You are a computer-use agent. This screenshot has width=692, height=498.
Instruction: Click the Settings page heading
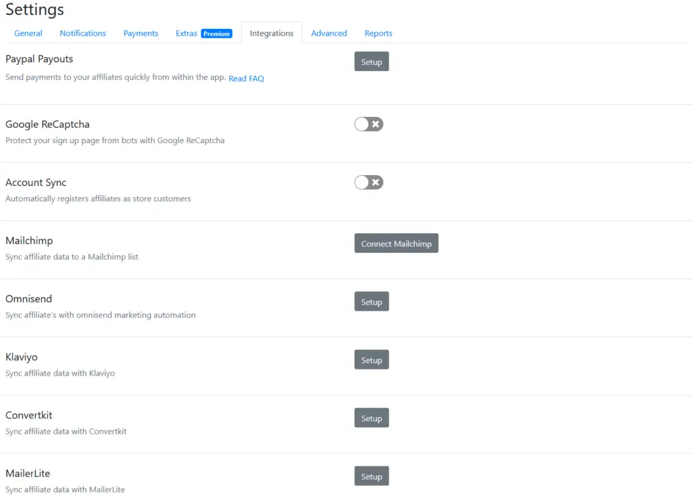pos(35,10)
